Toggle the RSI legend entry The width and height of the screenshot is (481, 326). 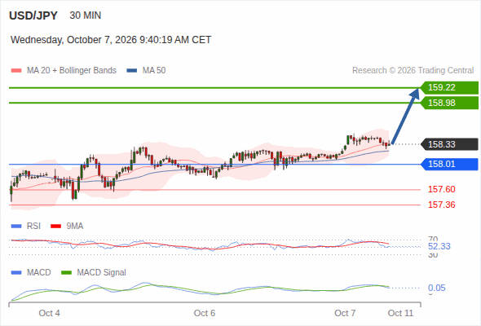[x=26, y=226]
